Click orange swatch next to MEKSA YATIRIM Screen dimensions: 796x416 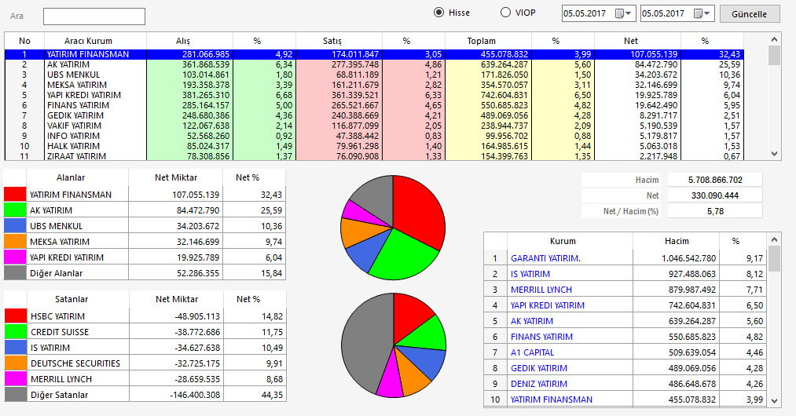(15, 242)
